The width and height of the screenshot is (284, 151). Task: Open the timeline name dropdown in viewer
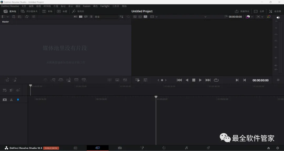205,17
